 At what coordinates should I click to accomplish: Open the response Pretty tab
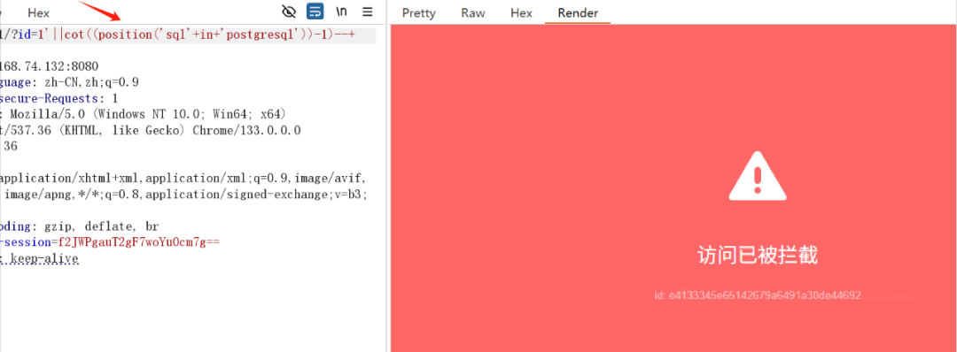[418, 12]
